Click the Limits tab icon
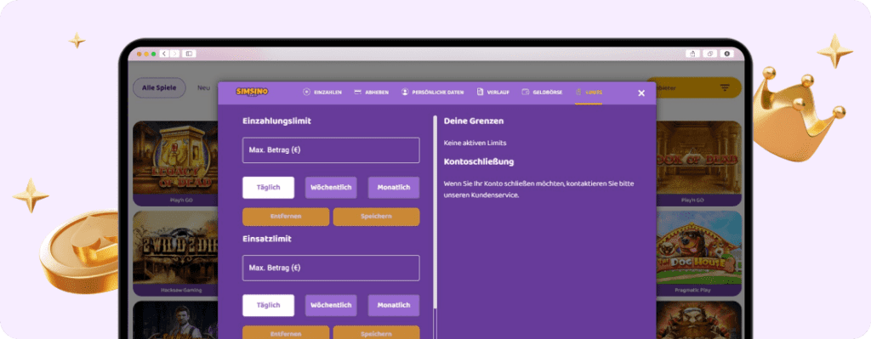871x339 pixels. click(578, 92)
